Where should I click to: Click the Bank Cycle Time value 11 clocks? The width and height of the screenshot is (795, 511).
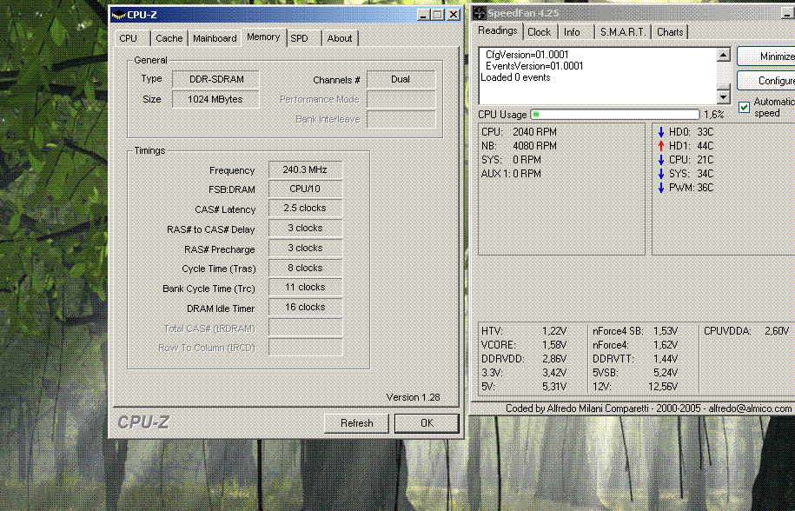[x=305, y=288]
